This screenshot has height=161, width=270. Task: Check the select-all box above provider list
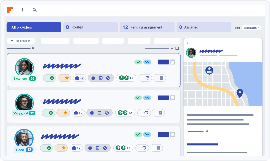[x=177, y=48]
